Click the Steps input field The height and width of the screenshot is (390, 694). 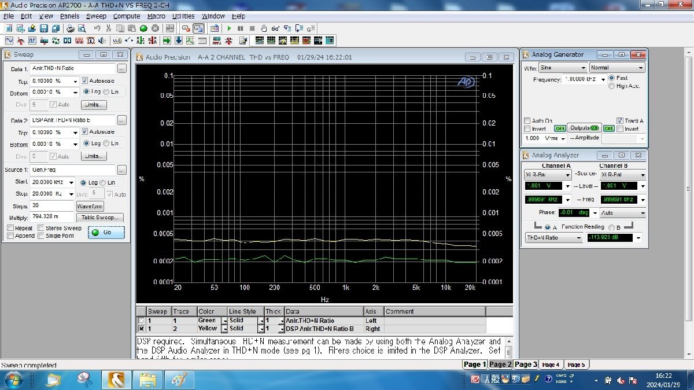tap(51, 206)
